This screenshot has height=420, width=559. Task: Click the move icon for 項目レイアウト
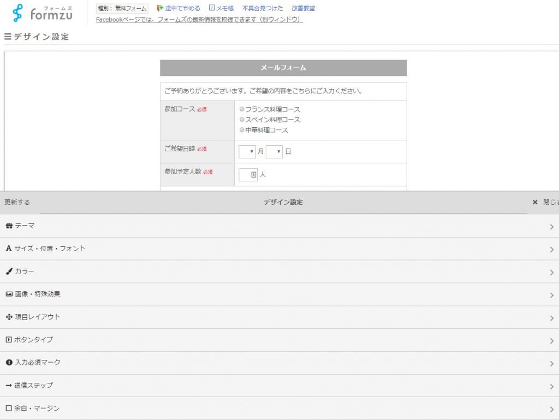pos(9,317)
